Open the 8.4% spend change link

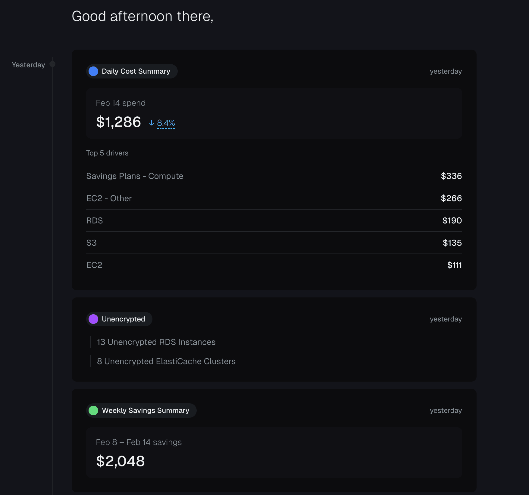tap(166, 123)
